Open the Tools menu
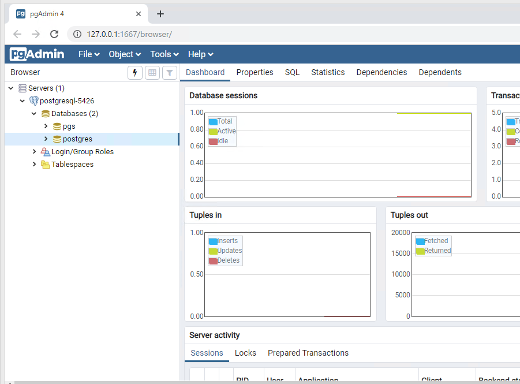Screen dimensions: 520x384 (x=164, y=54)
